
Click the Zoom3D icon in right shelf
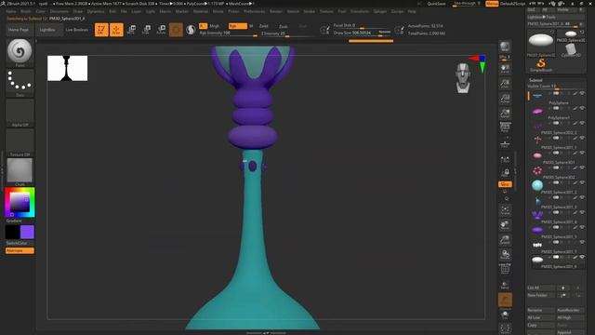point(505,240)
